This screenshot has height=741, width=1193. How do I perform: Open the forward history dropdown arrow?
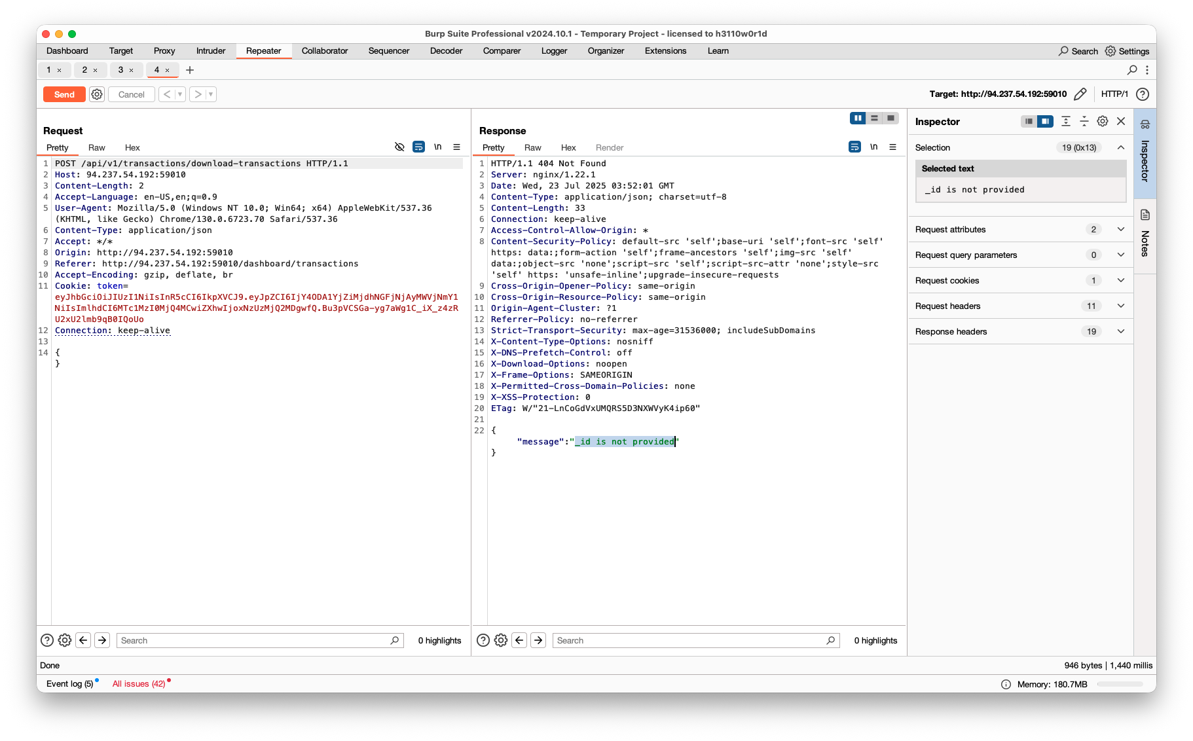(211, 94)
